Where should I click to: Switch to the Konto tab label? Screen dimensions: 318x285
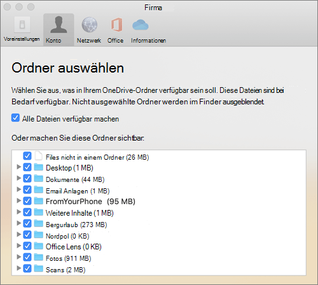coord(53,41)
